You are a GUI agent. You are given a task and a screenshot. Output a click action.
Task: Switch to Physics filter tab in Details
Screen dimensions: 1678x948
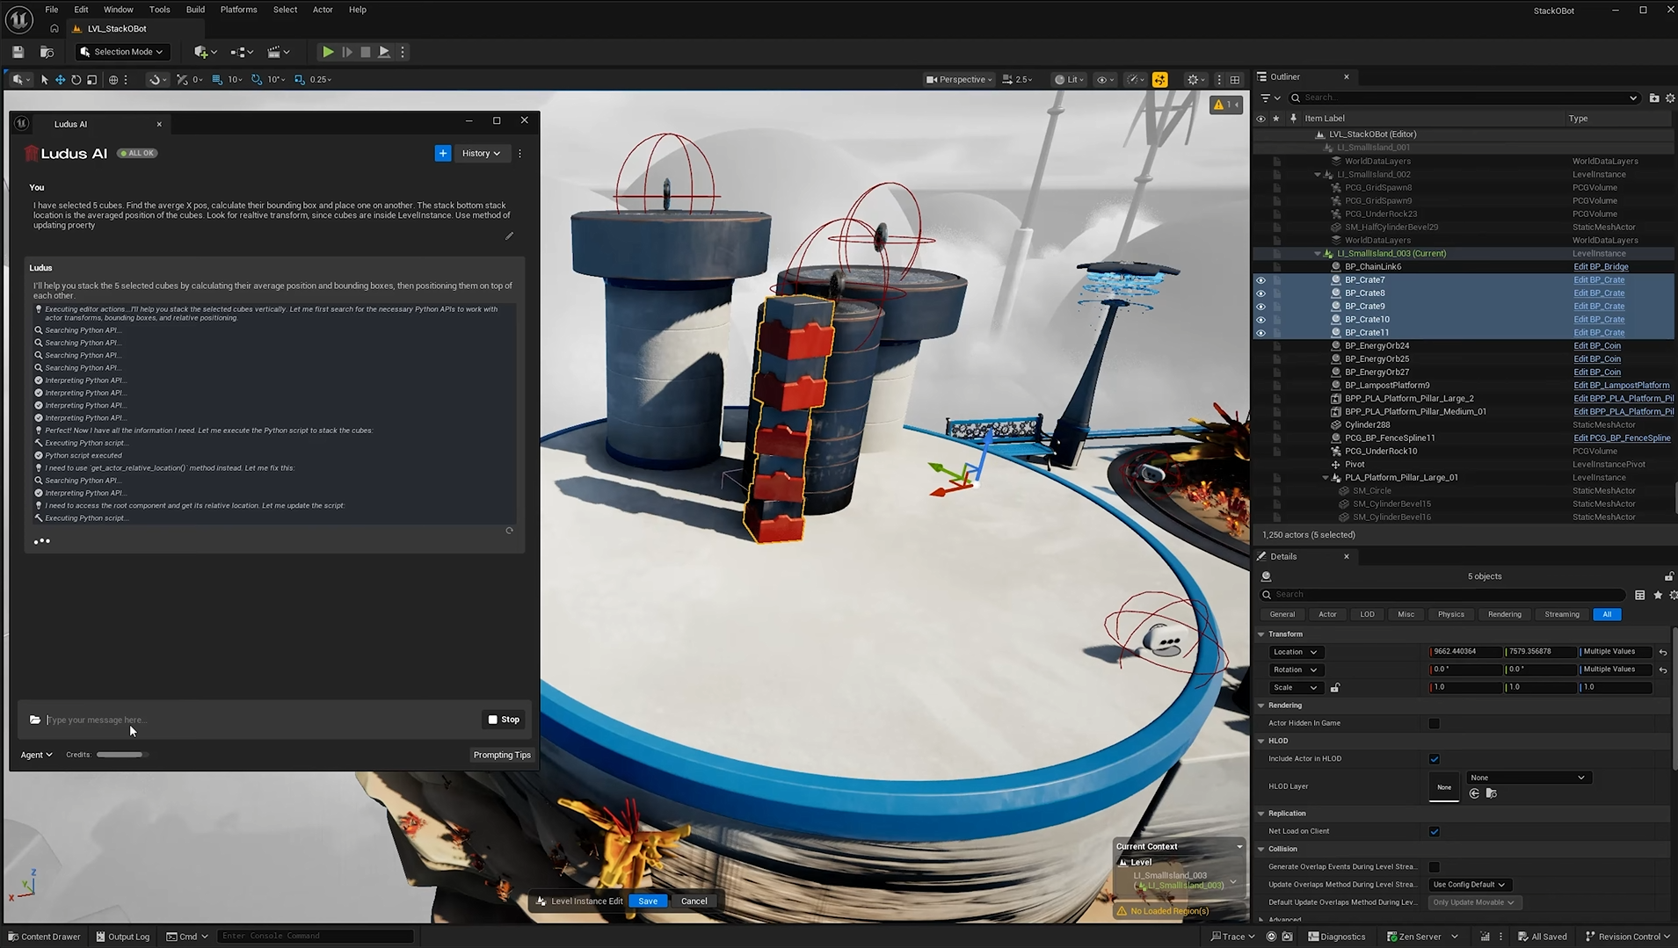tap(1450, 614)
